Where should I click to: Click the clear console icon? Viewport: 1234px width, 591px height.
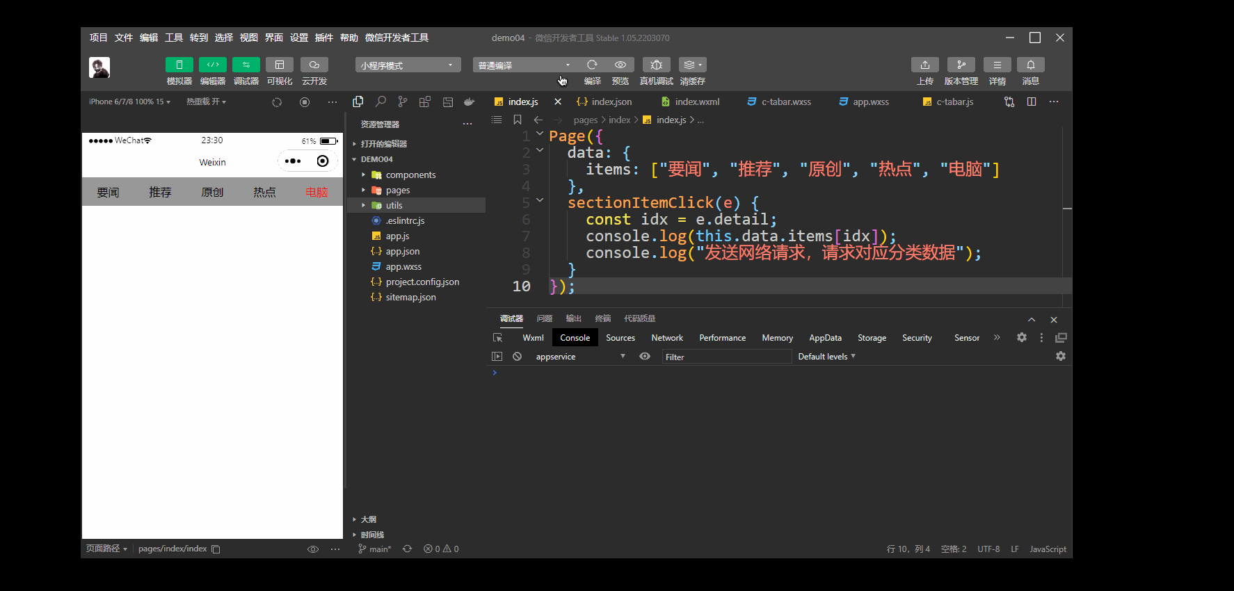517,356
